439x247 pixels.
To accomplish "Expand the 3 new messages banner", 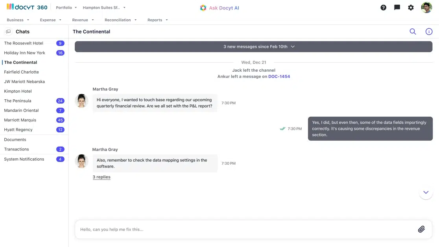I will click(x=253, y=46).
